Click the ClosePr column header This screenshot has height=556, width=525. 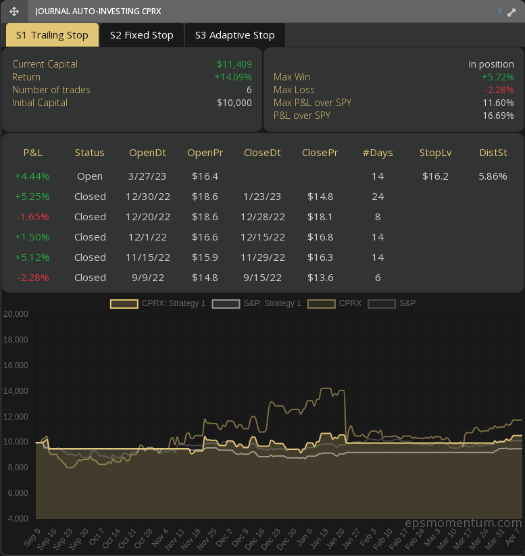(320, 153)
